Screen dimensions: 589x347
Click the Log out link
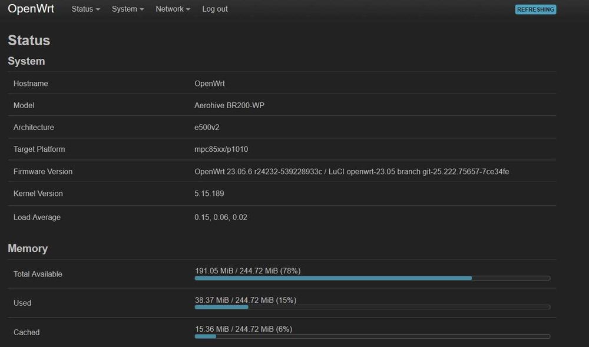click(x=215, y=9)
